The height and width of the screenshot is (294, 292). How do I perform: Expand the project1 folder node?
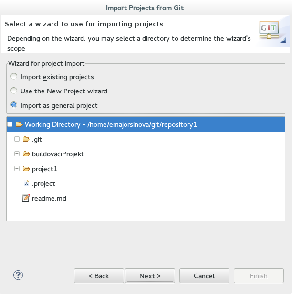coord(17,169)
